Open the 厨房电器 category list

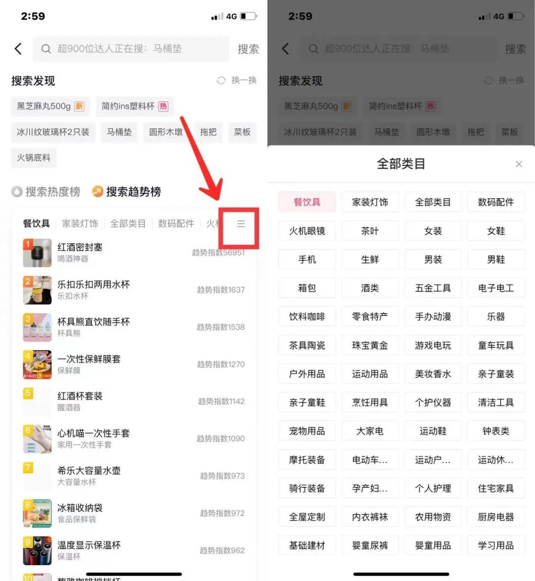496,517
